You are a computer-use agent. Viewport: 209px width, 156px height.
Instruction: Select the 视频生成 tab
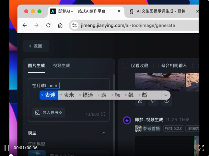click(62, 66)
